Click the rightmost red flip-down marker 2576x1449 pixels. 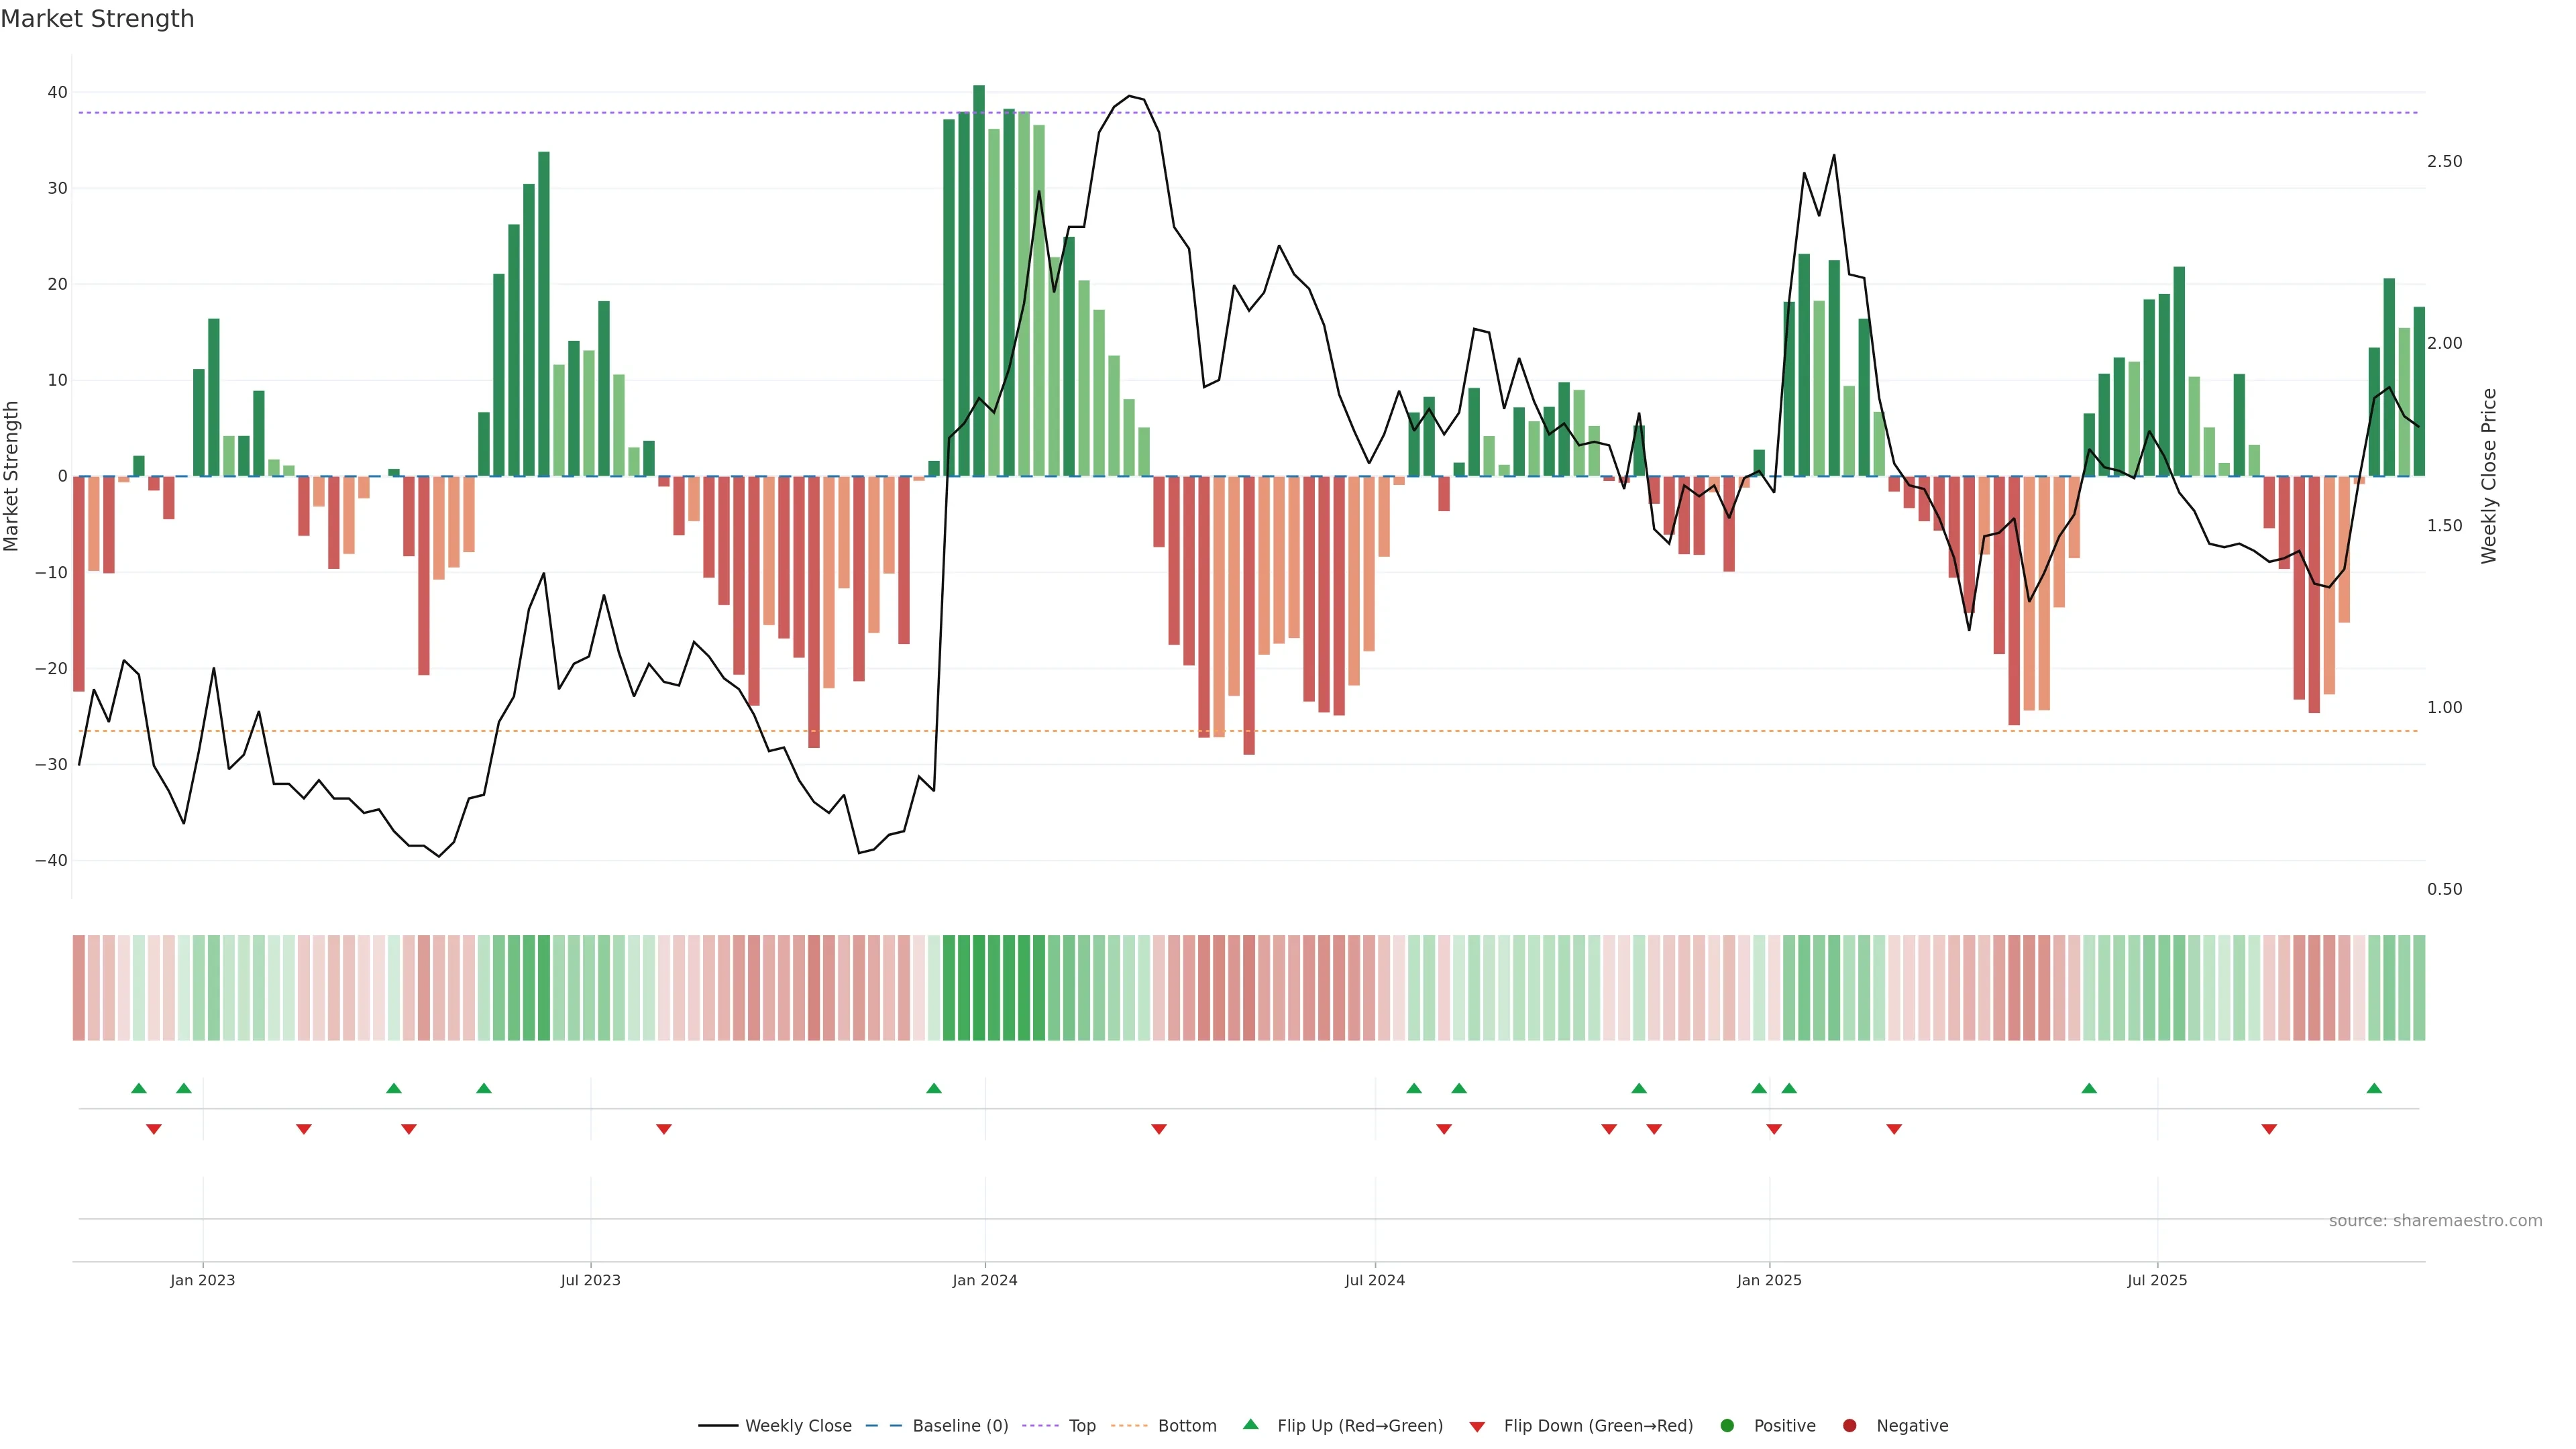coord(2269,1129)
